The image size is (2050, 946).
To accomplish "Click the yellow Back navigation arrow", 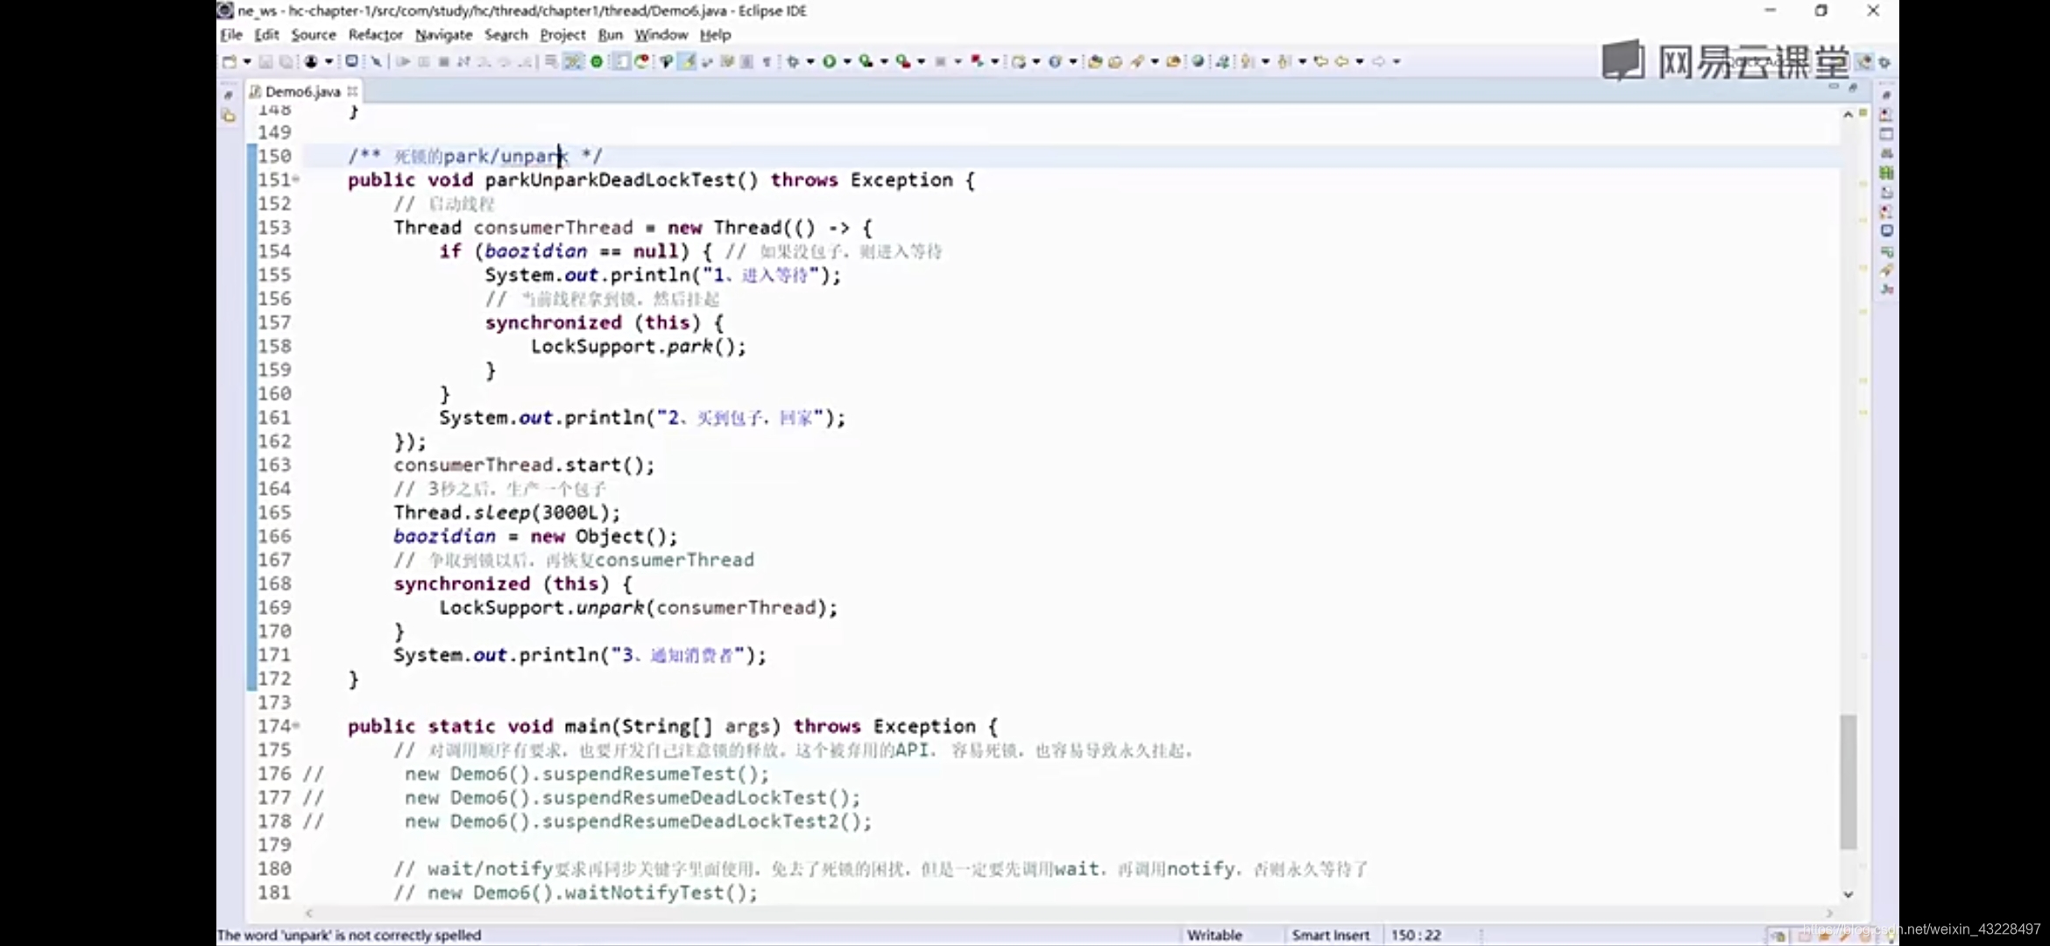I will click(1341, 61).
